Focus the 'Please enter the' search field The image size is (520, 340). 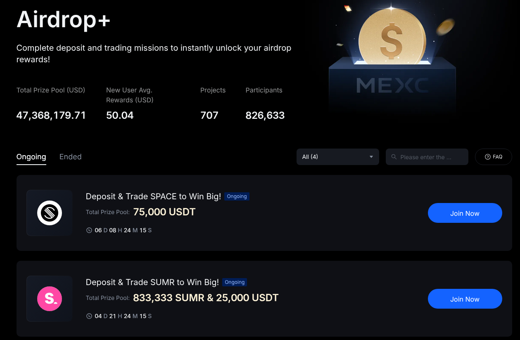tap(430, 157)
